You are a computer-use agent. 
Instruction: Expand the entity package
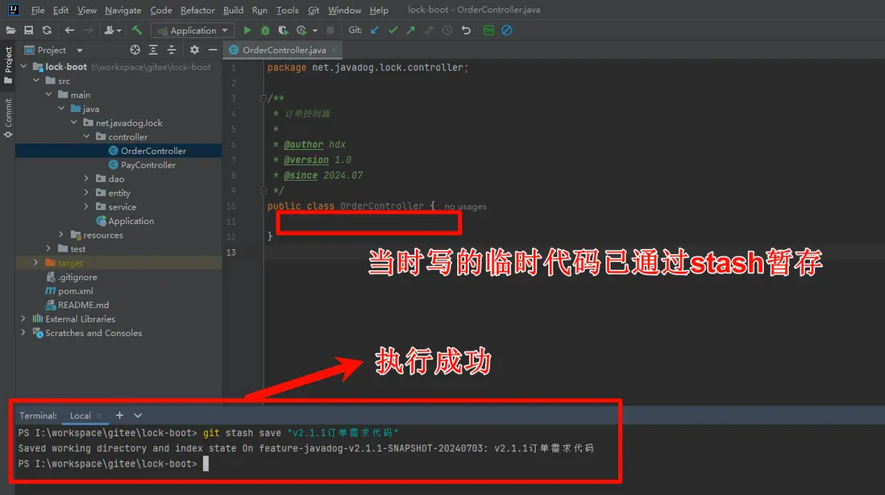tap(86, 193)
